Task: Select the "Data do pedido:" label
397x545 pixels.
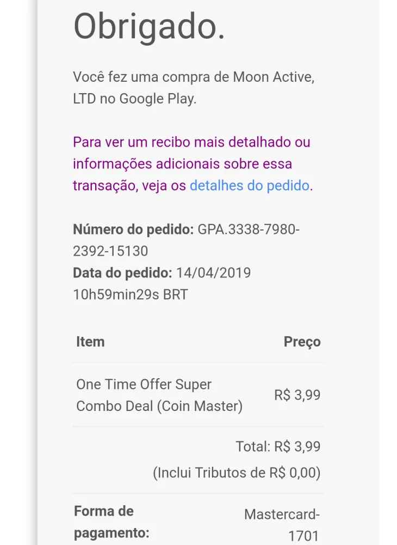Action: [122, 272]
